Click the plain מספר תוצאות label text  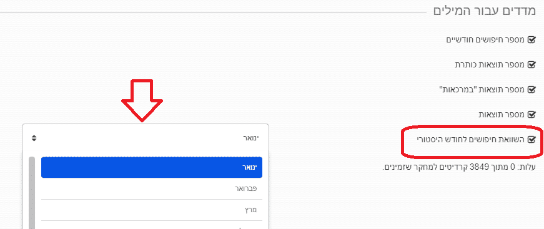pos(502,114)
